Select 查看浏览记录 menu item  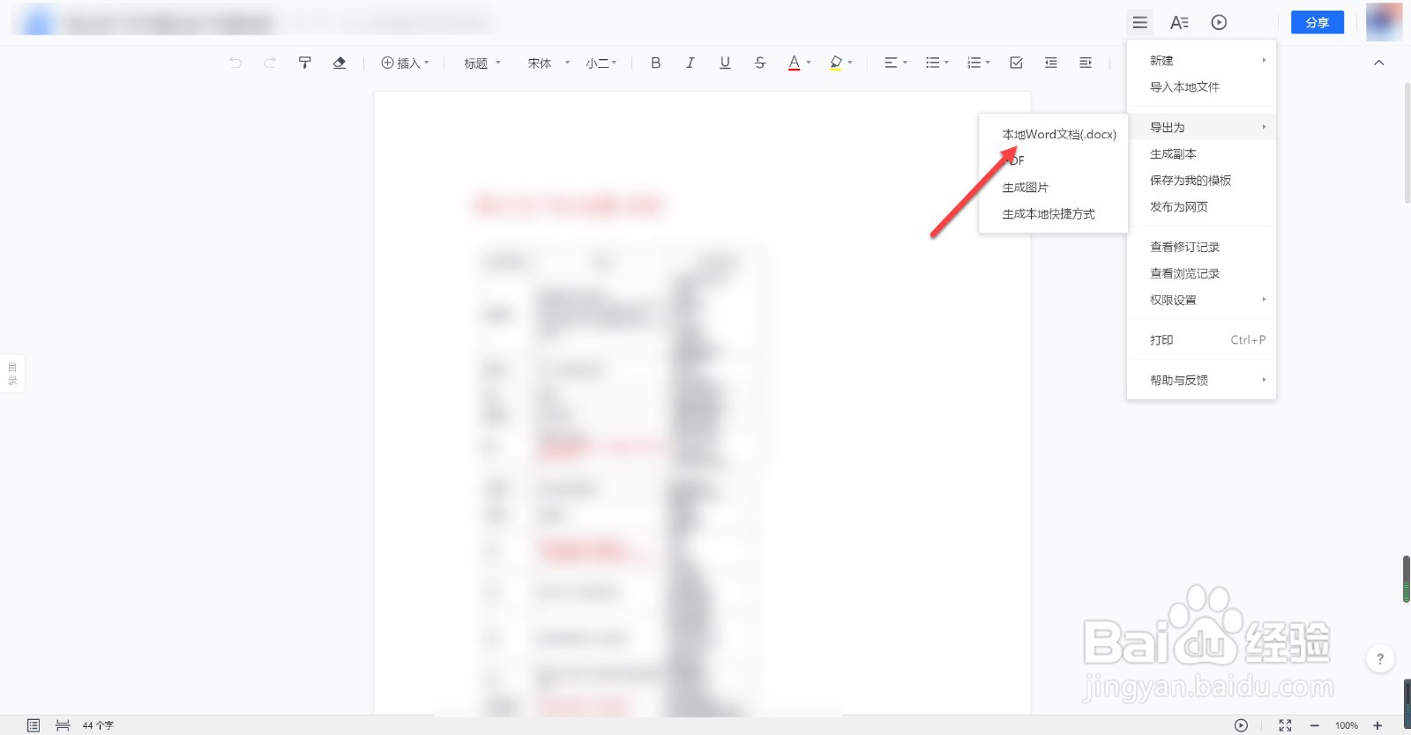pos(1201,273)
